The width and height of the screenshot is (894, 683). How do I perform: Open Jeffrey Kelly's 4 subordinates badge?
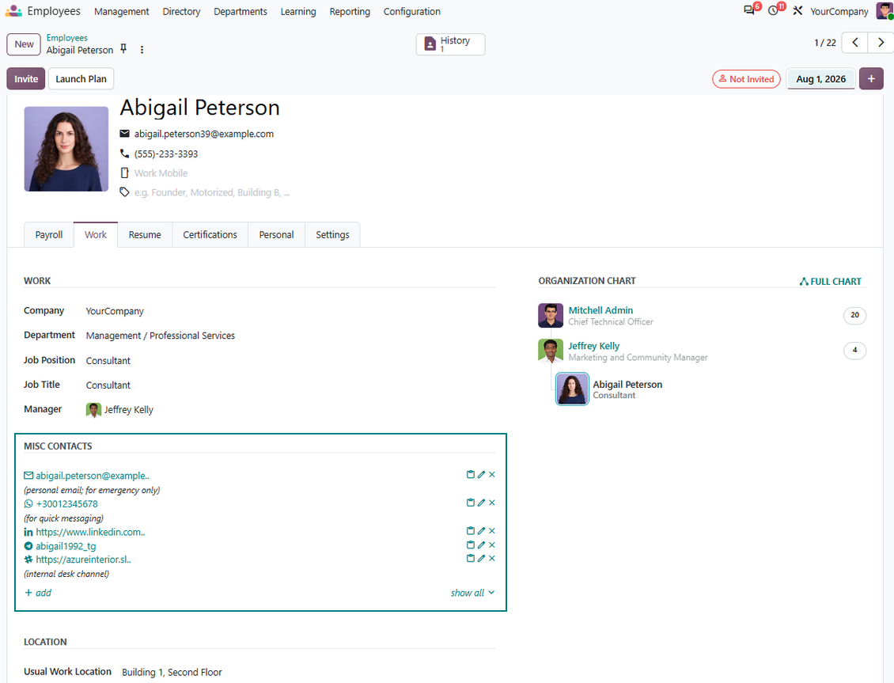point(854,350)
